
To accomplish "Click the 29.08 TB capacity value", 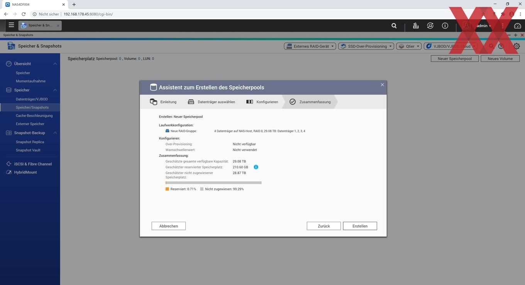I will click(x=239, y=161).
